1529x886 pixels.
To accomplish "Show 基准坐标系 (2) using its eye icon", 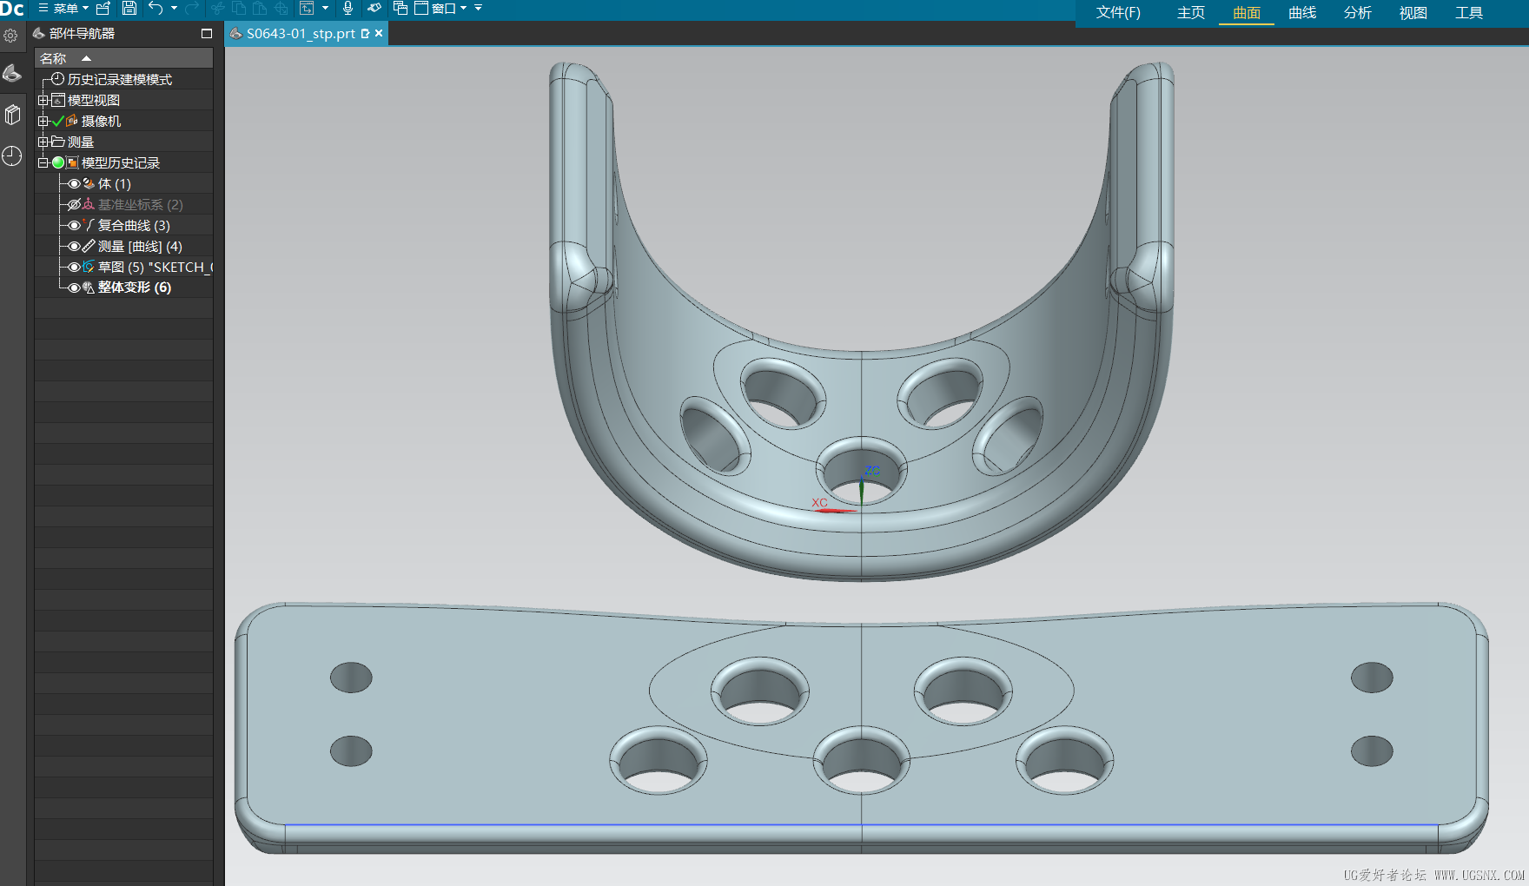I will (75, 204).
